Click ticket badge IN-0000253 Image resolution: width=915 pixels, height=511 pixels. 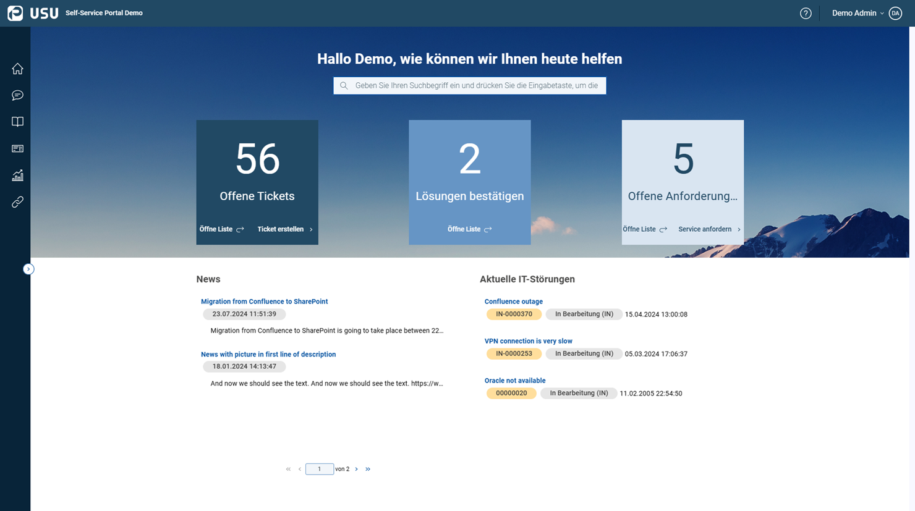(514, 353)
